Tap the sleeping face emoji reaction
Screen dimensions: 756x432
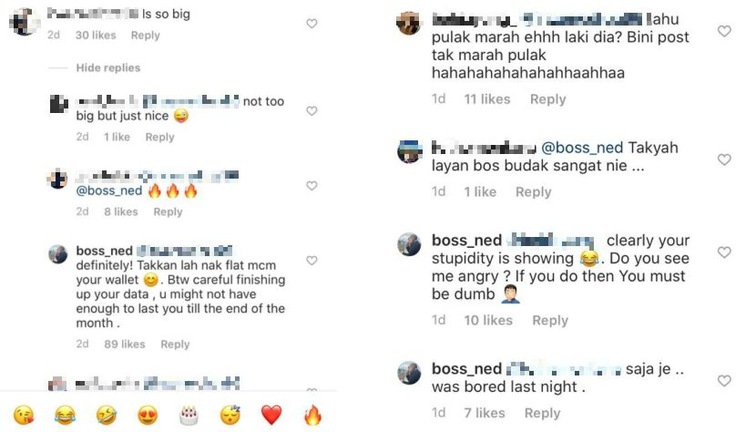230,416
